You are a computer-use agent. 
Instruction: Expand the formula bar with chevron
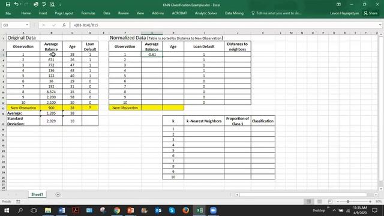click(380, 25)
